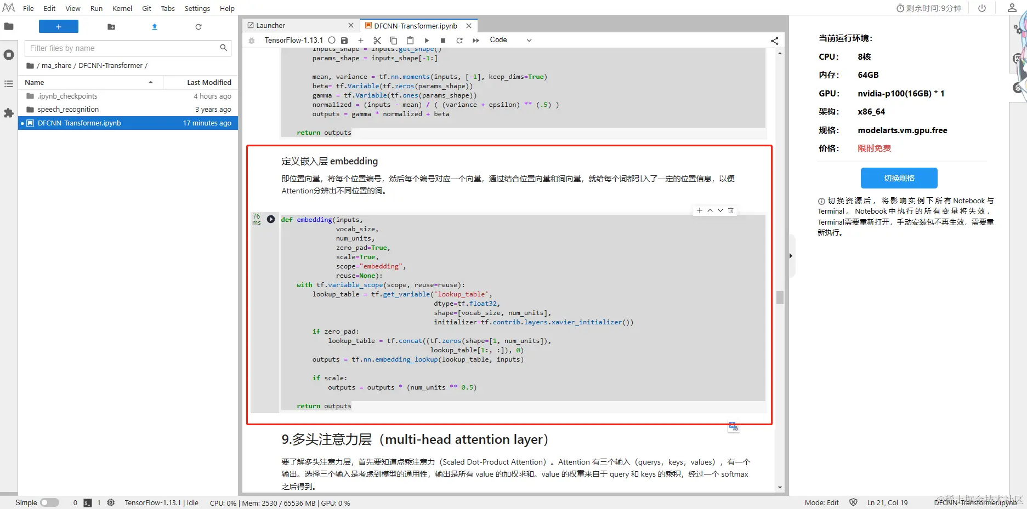Select DFCNN-Transformer.ipynb in file list
Image resolution: width=1027 pixels, height=509 pixels.
coord(128,123)
